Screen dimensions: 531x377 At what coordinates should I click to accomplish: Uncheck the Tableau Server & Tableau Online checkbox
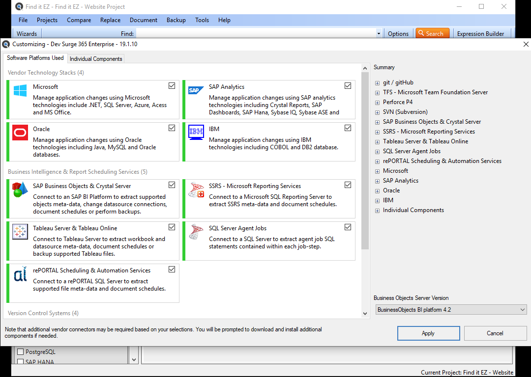(x=172, y=227)
